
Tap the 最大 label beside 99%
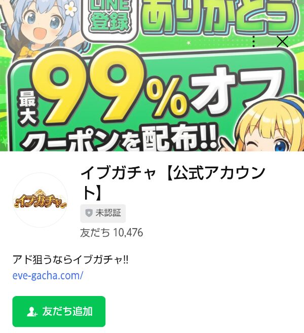point(27,107)
